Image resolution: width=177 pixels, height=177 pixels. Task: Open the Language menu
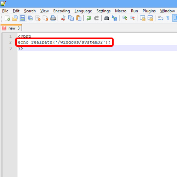[x=83, y=11]
